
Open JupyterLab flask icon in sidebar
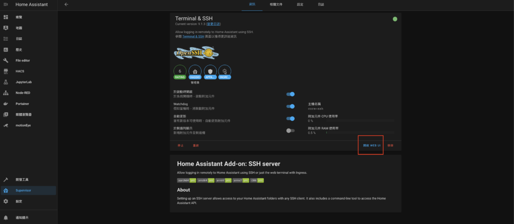pos(6,82)
